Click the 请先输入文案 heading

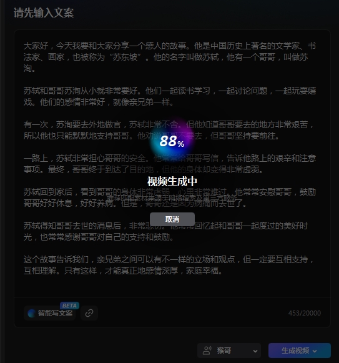(44, 12)
